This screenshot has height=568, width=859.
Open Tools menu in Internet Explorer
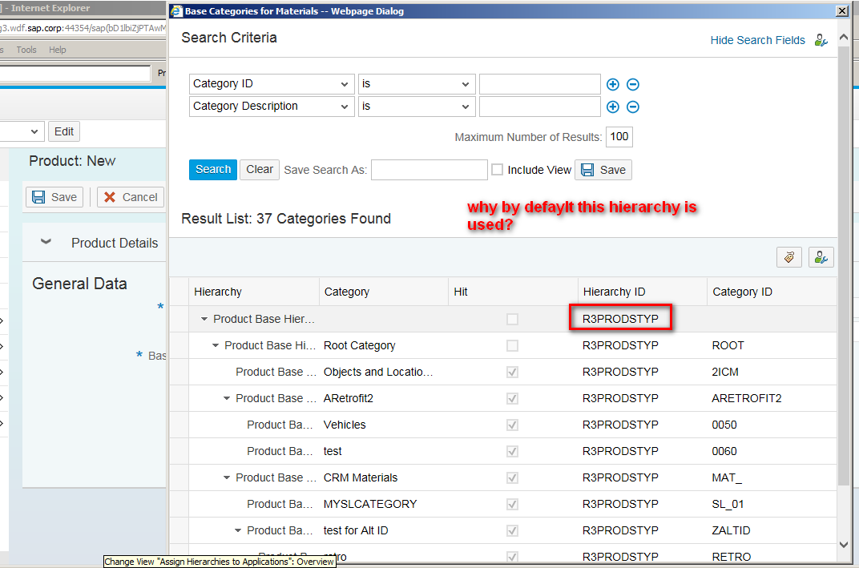pyautogui.click(x=26, y=50)
